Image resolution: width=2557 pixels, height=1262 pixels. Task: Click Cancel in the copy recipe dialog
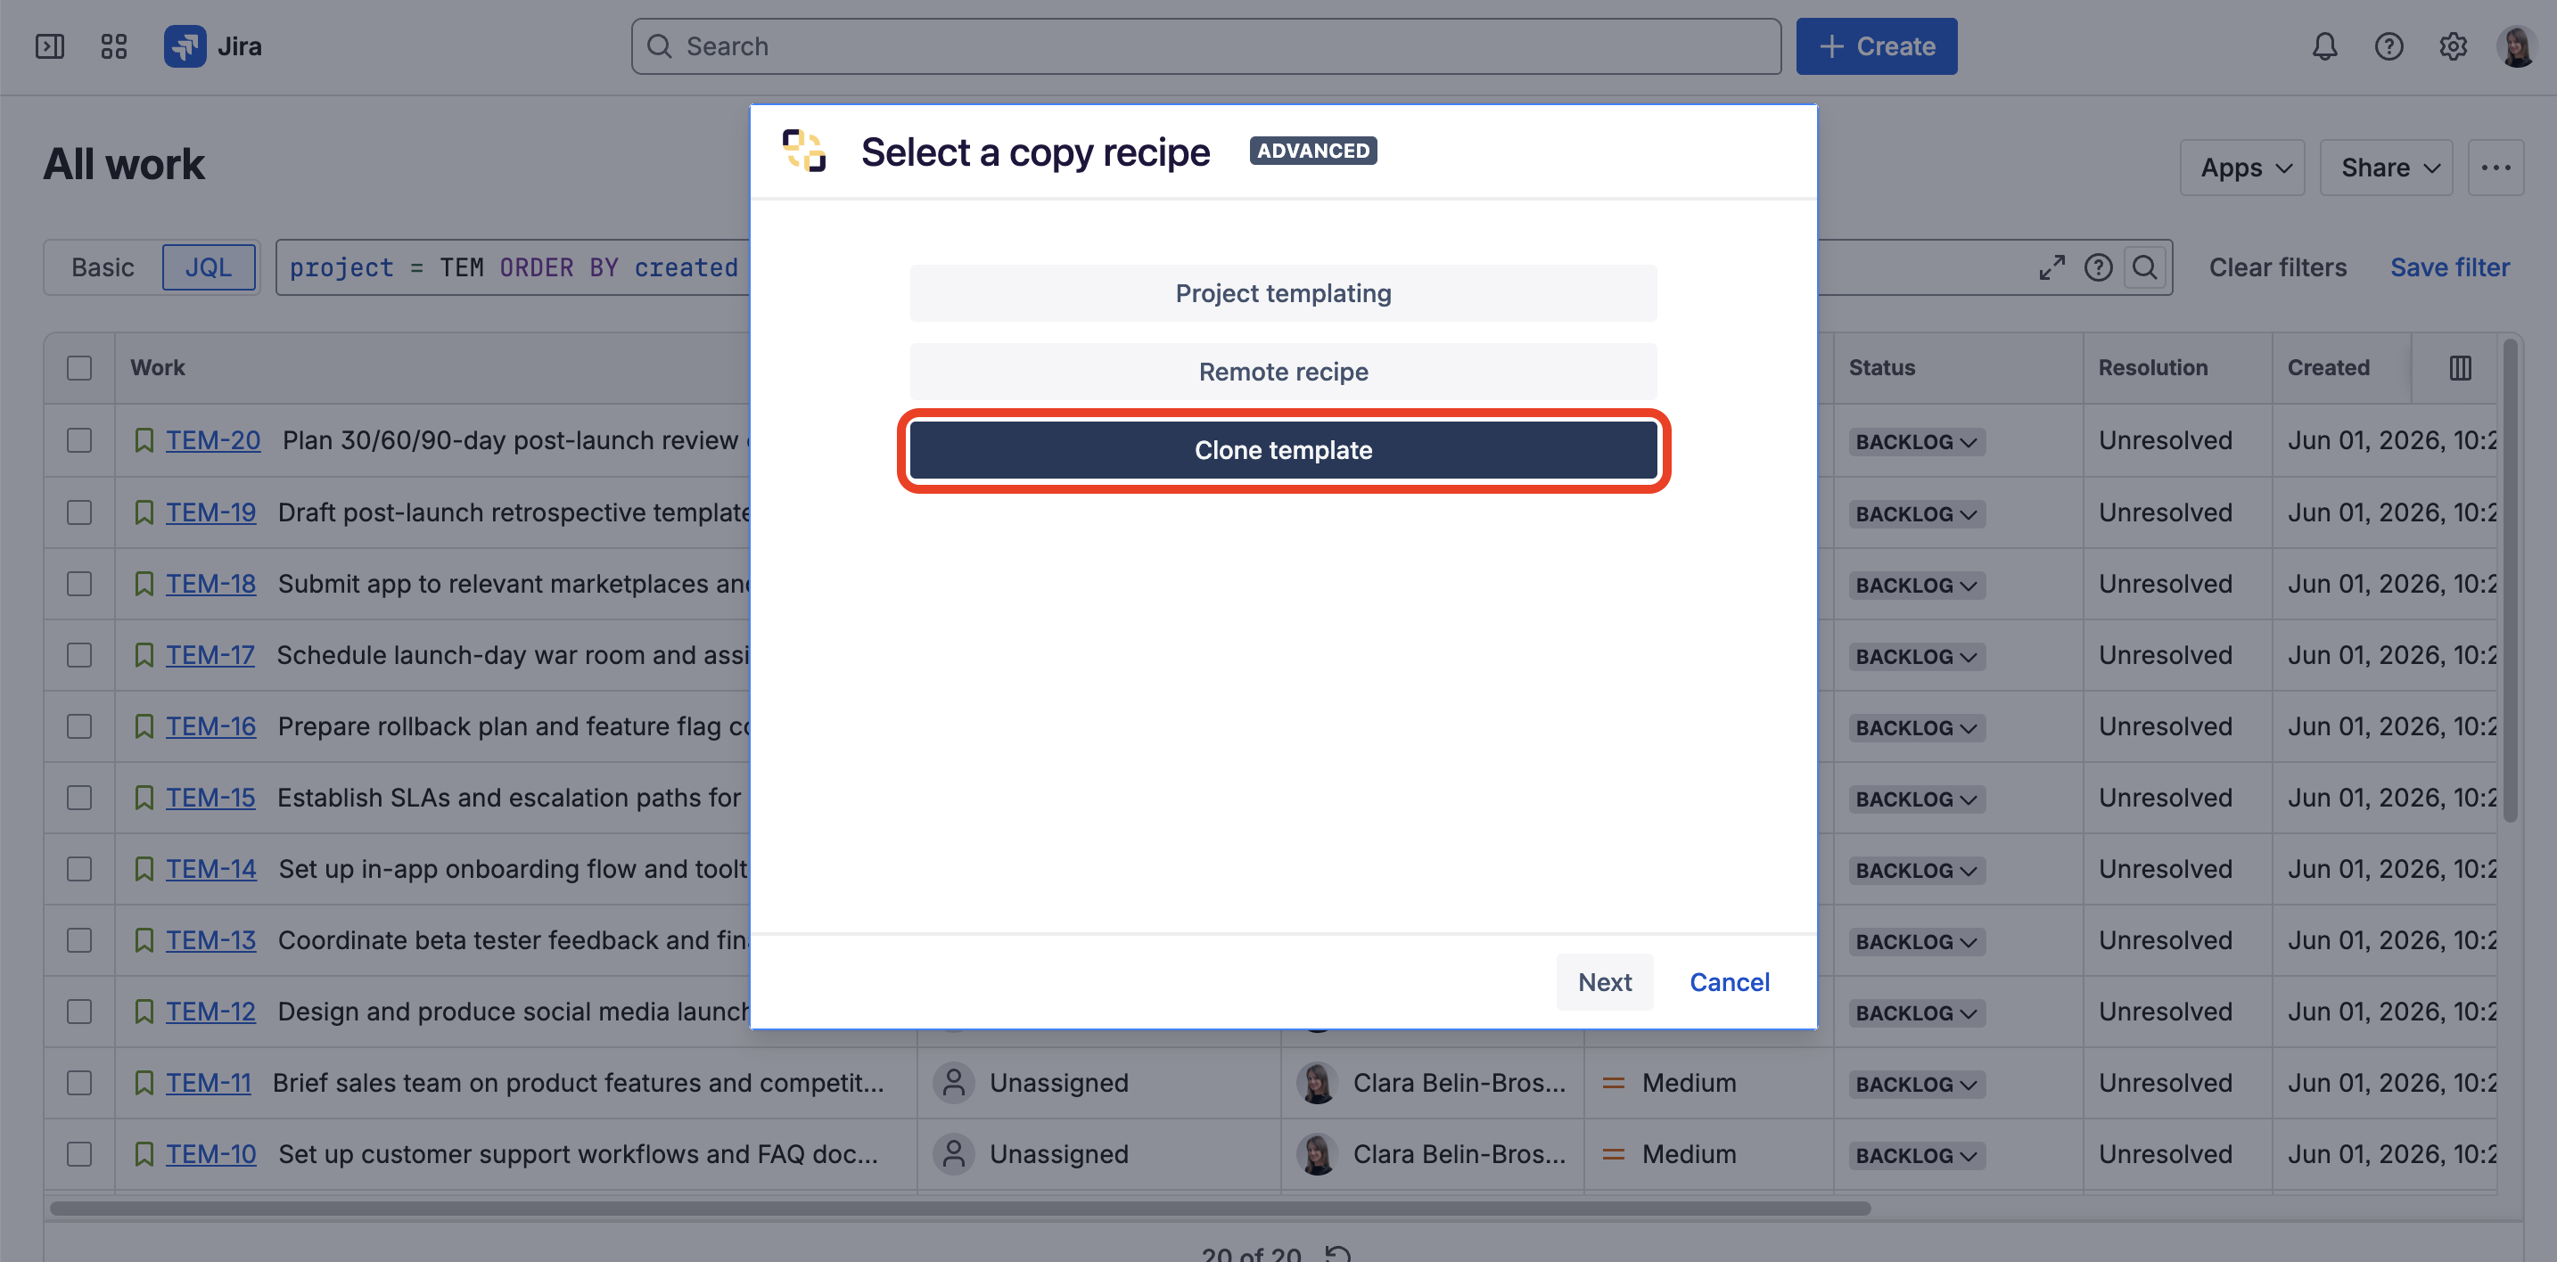point(1729,982)
